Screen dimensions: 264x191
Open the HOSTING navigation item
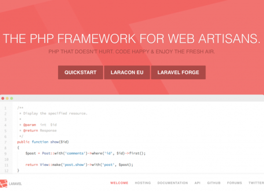point(143,183)
